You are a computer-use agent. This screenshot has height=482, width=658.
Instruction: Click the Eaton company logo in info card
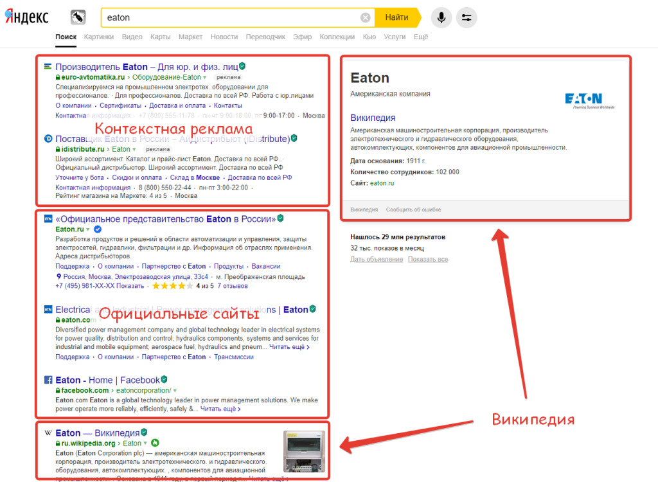pyautogui.click(x=589, y=101)
